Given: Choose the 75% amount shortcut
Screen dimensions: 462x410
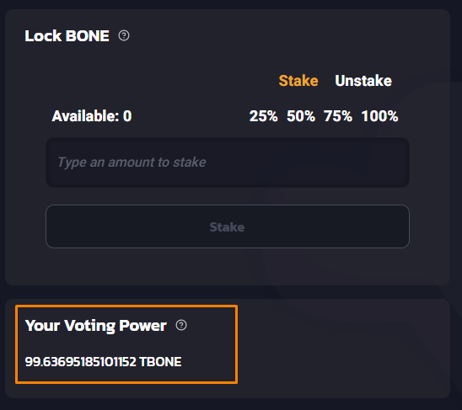Looking at the screenshot, I should click(338, 116).
